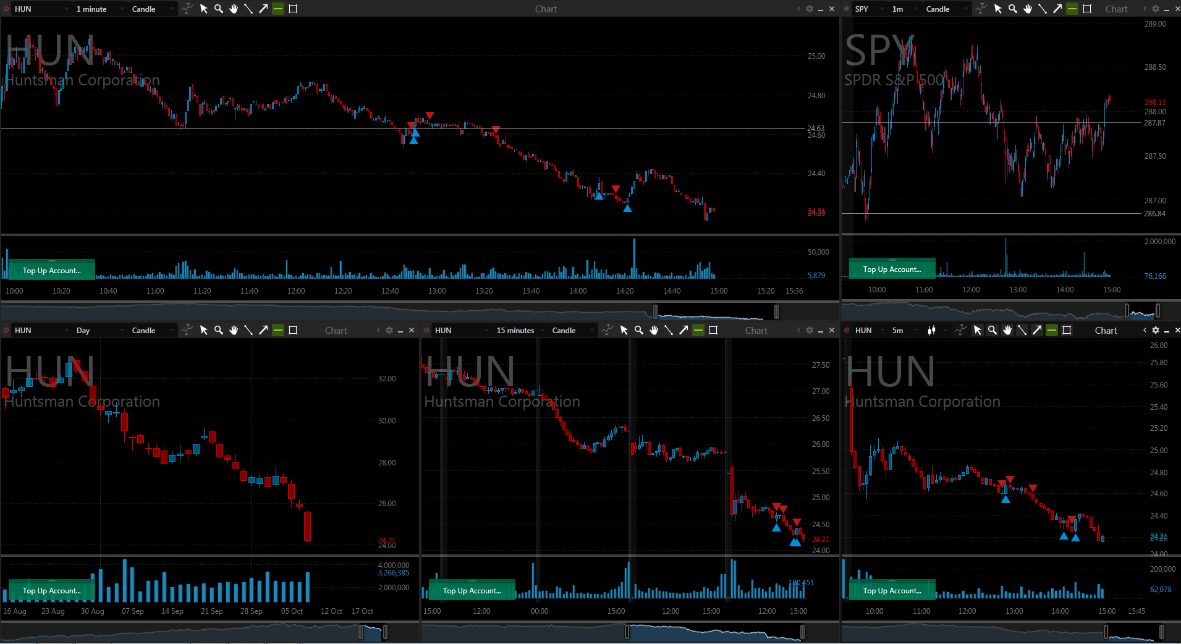Image resolution: width=1181 pixels, height=644 pixels.
Task: Select rectangle tool in SPY chart
Action: pos(1087,9)
